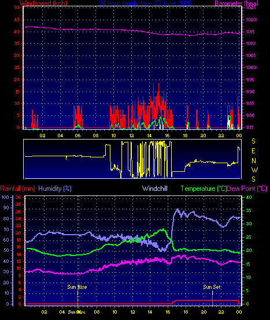
Task: Click the Sun Set marker label
Action: 212,287
